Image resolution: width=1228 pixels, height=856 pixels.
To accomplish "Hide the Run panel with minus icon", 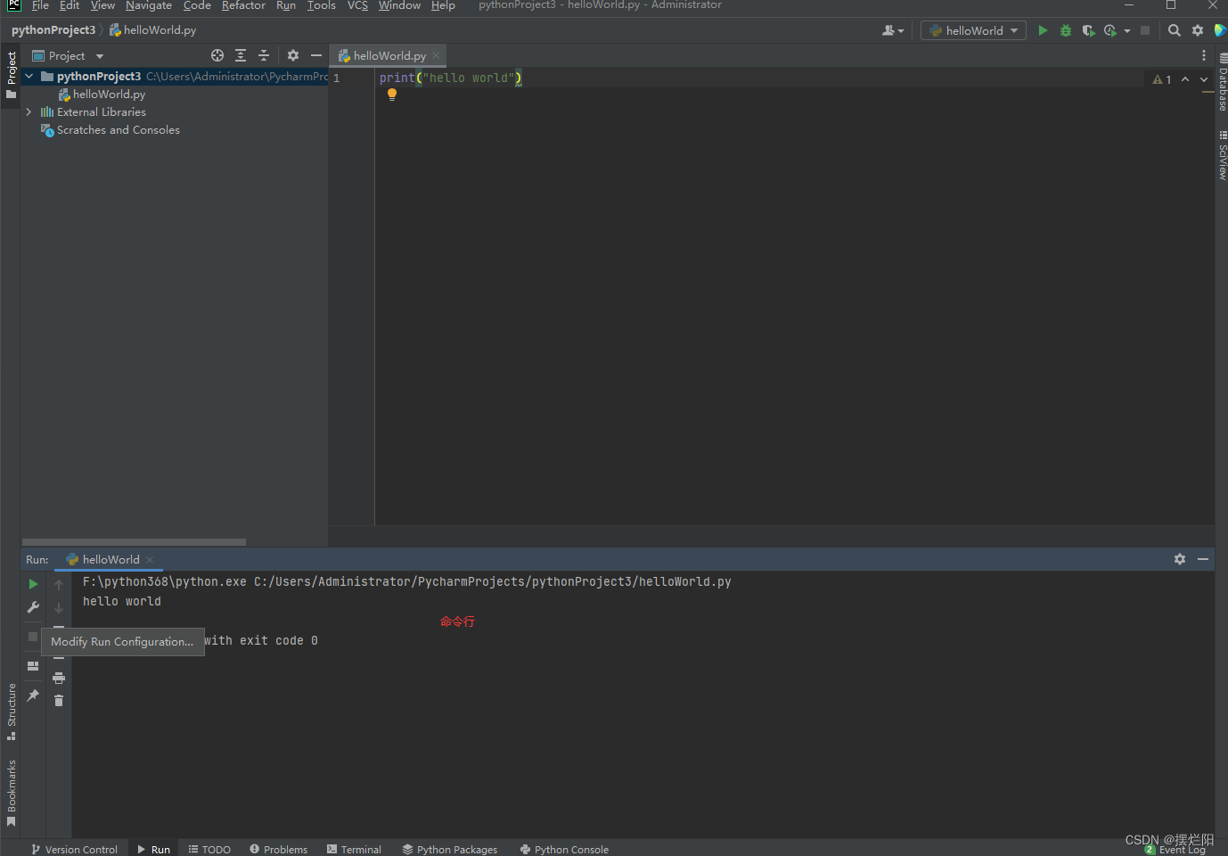I will click(1203, 559).
